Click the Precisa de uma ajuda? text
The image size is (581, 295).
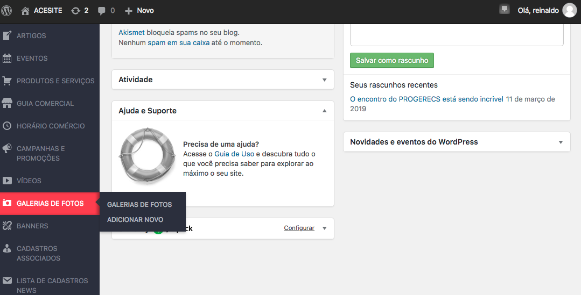[x=221, y=144]
